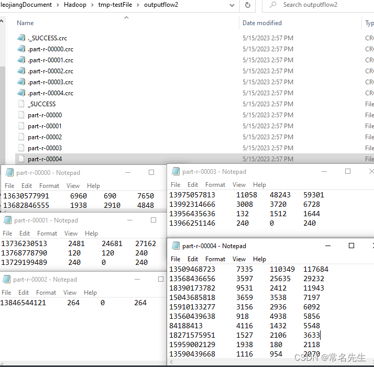
Task: Click the Notepad icon in part-r-00002 title bar
Action: [6, 279]
